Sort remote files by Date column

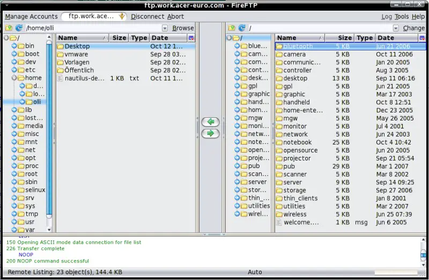[x=397, y=37]
